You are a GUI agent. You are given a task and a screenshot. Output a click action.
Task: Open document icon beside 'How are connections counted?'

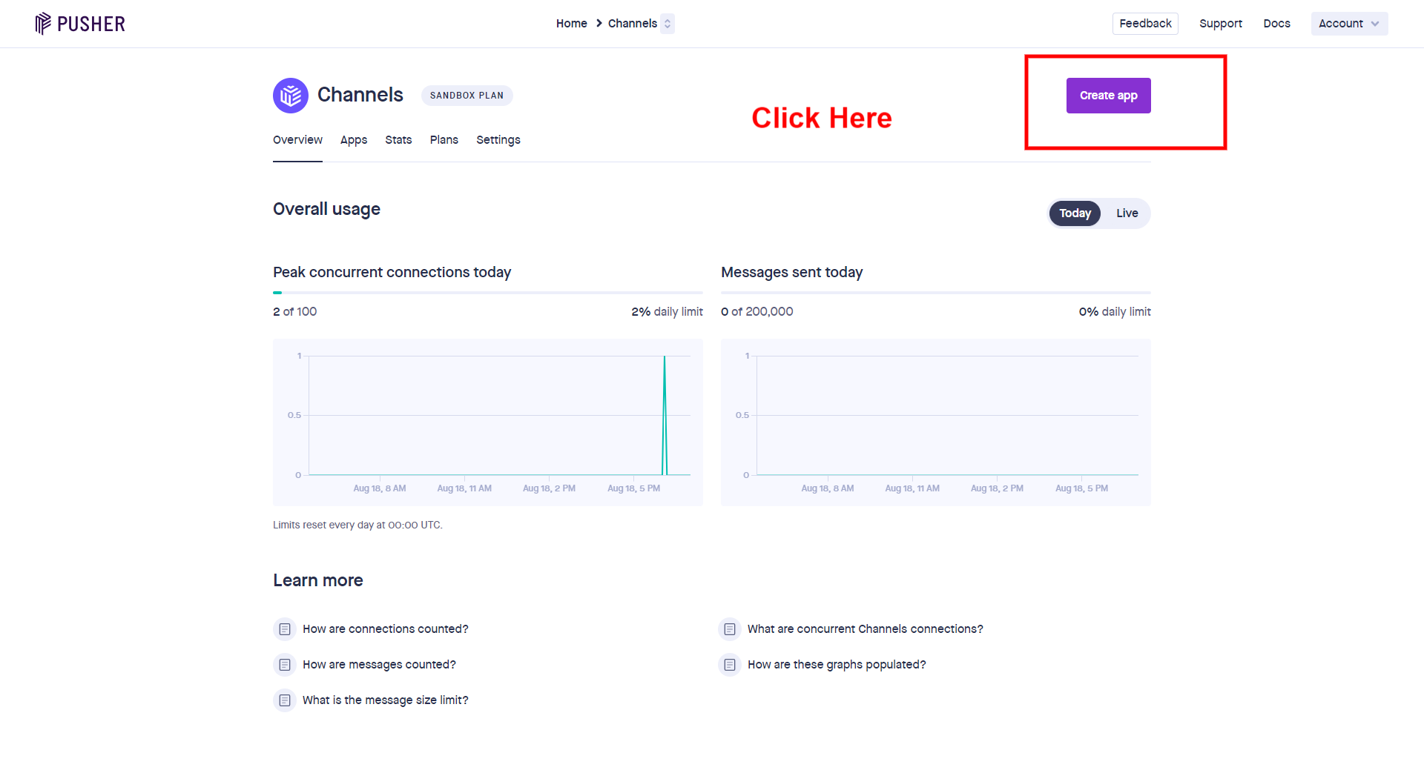tap(285, 629)
